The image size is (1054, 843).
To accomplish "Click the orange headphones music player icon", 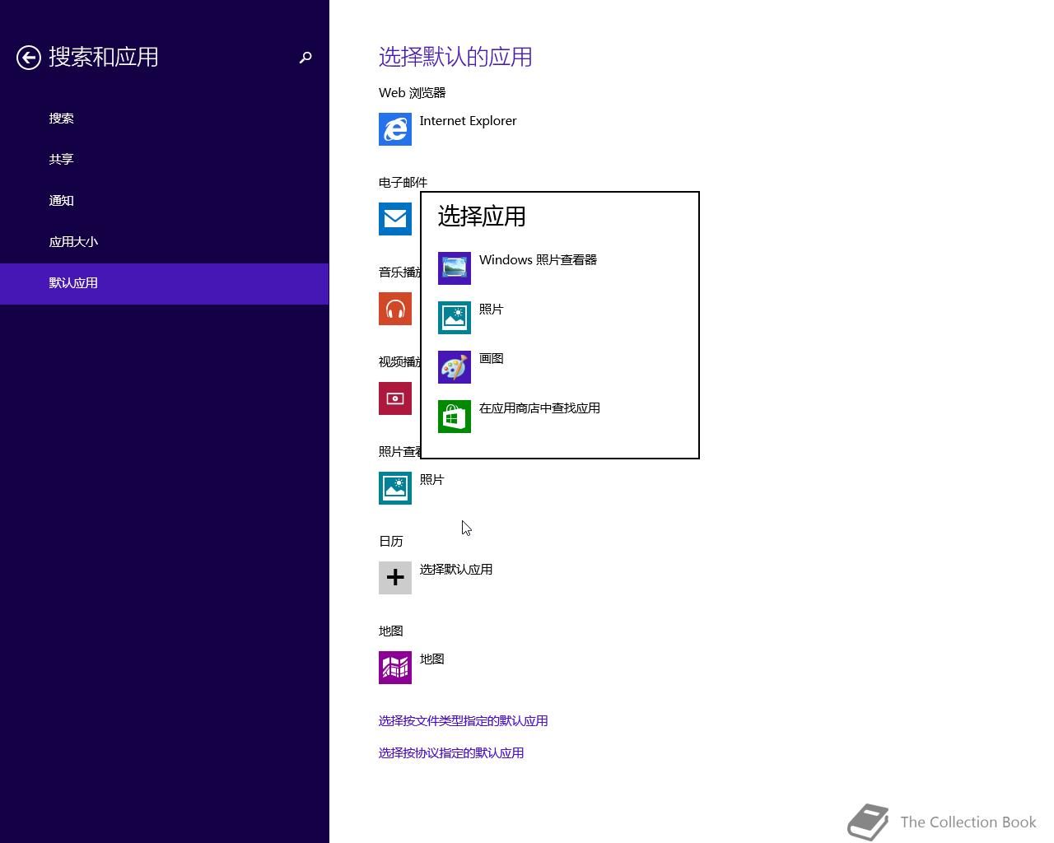I will point(395,309).
